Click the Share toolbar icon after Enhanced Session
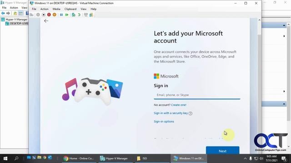Screen dimensions: 291x163 (x=91, y=15)
